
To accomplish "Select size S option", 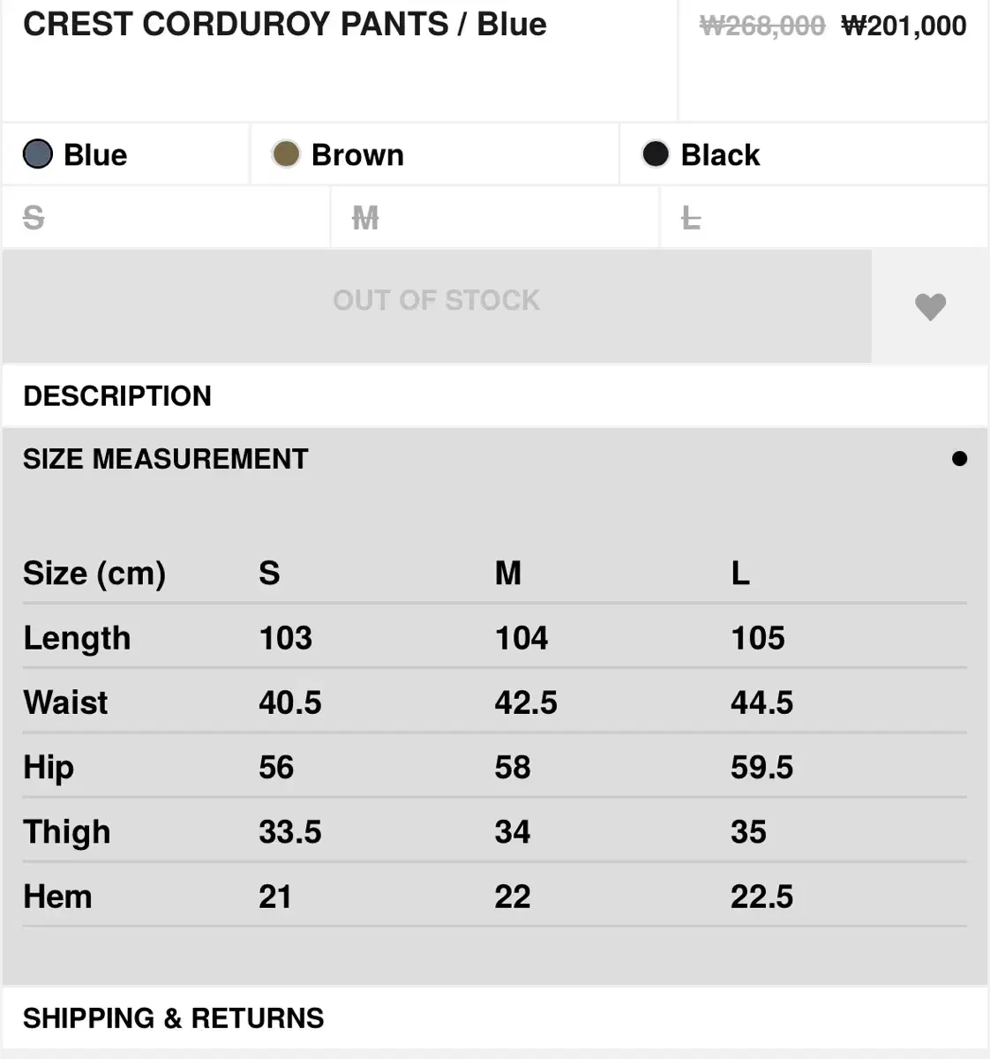I will coord(34,217).
